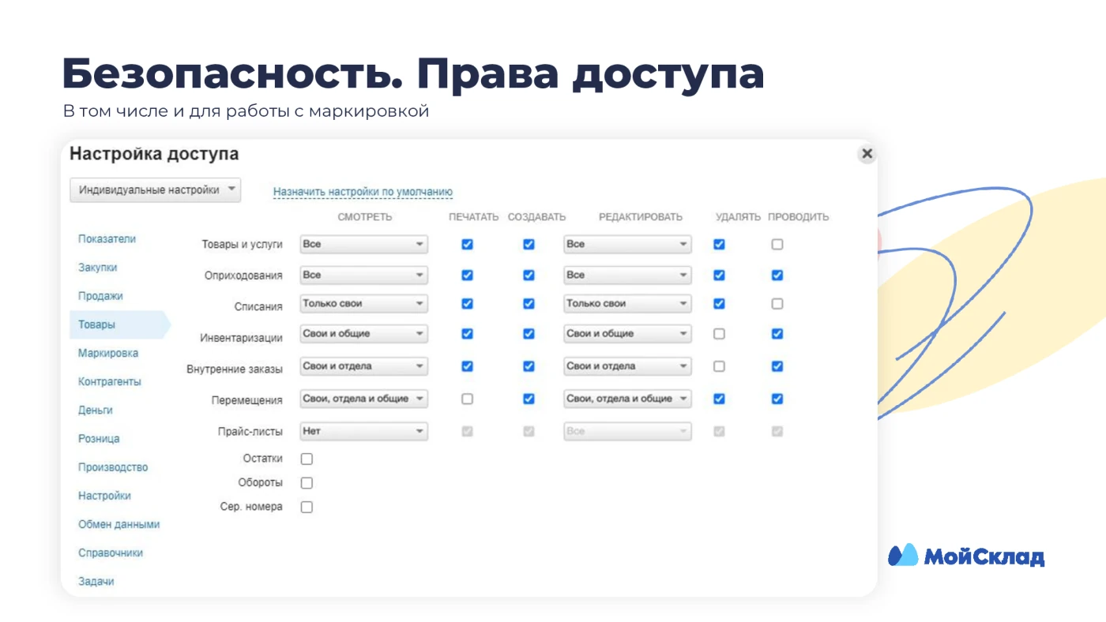Uncheck Удалять for Оприходования

(719, 275)
